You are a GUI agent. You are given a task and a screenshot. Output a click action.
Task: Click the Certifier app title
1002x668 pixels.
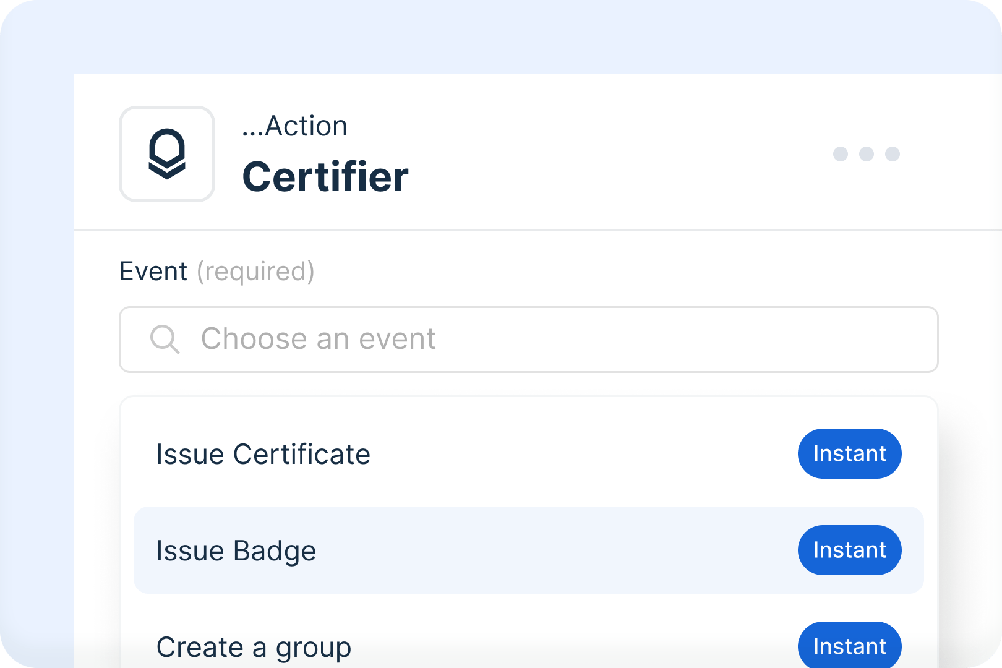[x=325, y=177]
